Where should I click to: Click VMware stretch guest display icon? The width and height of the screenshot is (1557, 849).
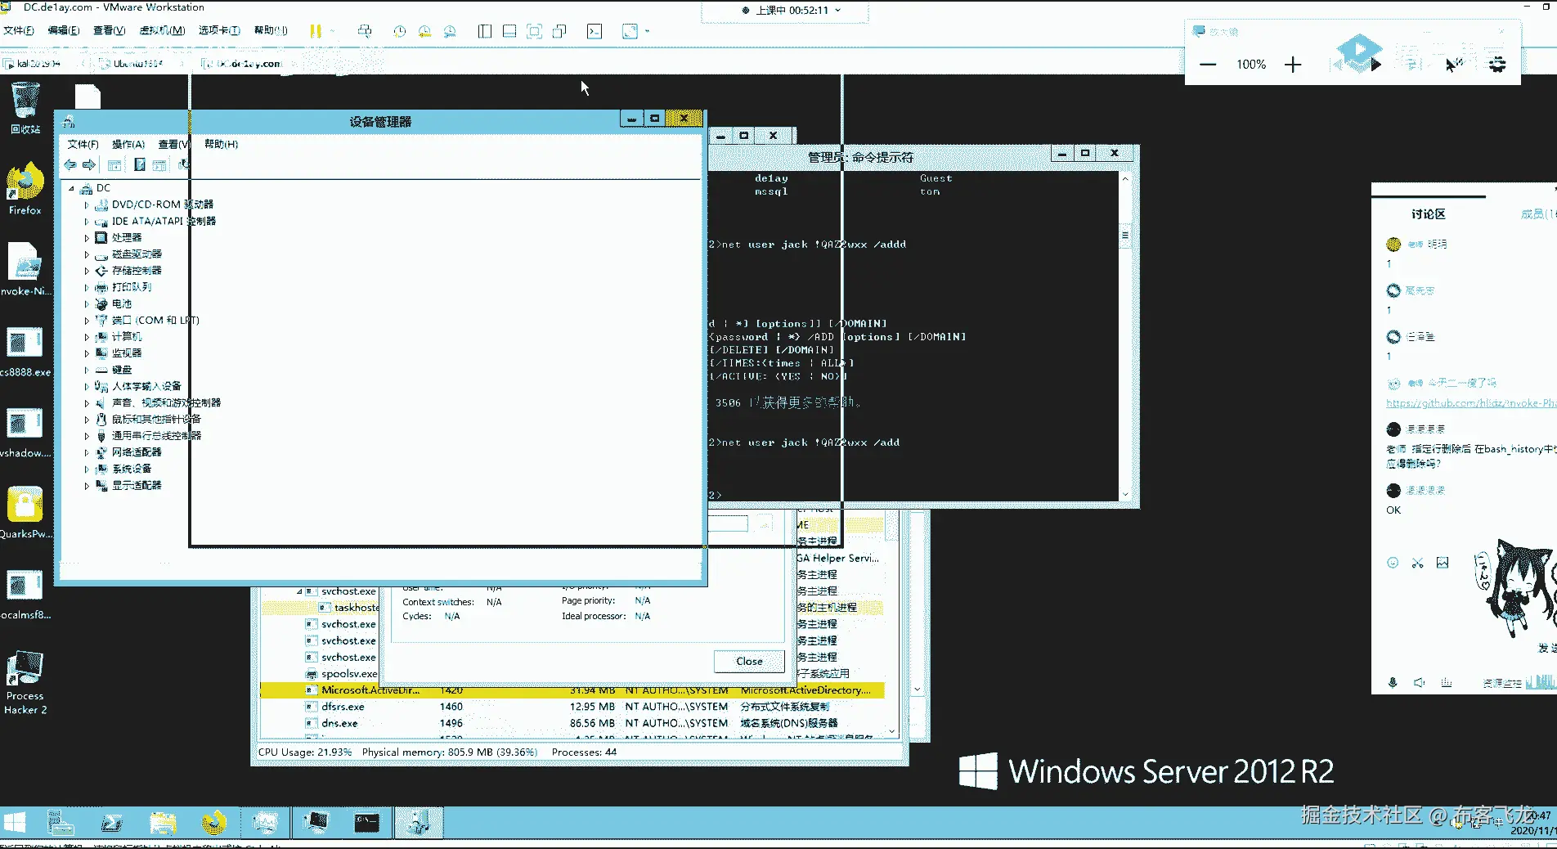click(630, 31)
